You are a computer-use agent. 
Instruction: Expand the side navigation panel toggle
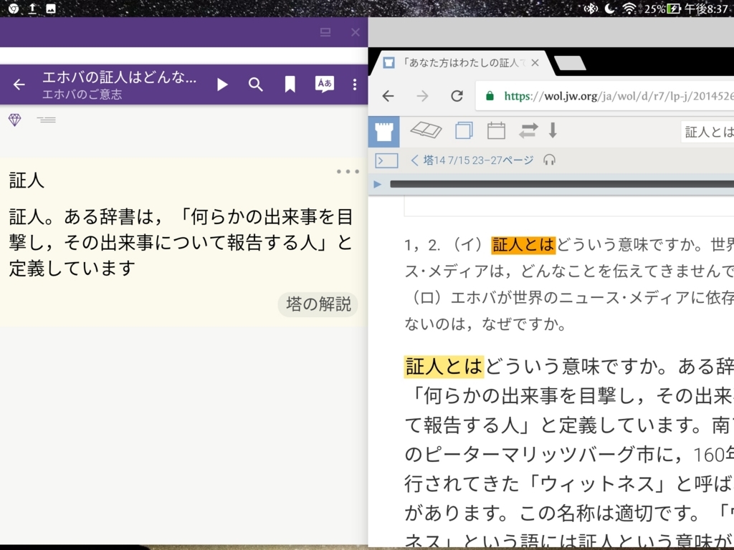pos(386,160)
